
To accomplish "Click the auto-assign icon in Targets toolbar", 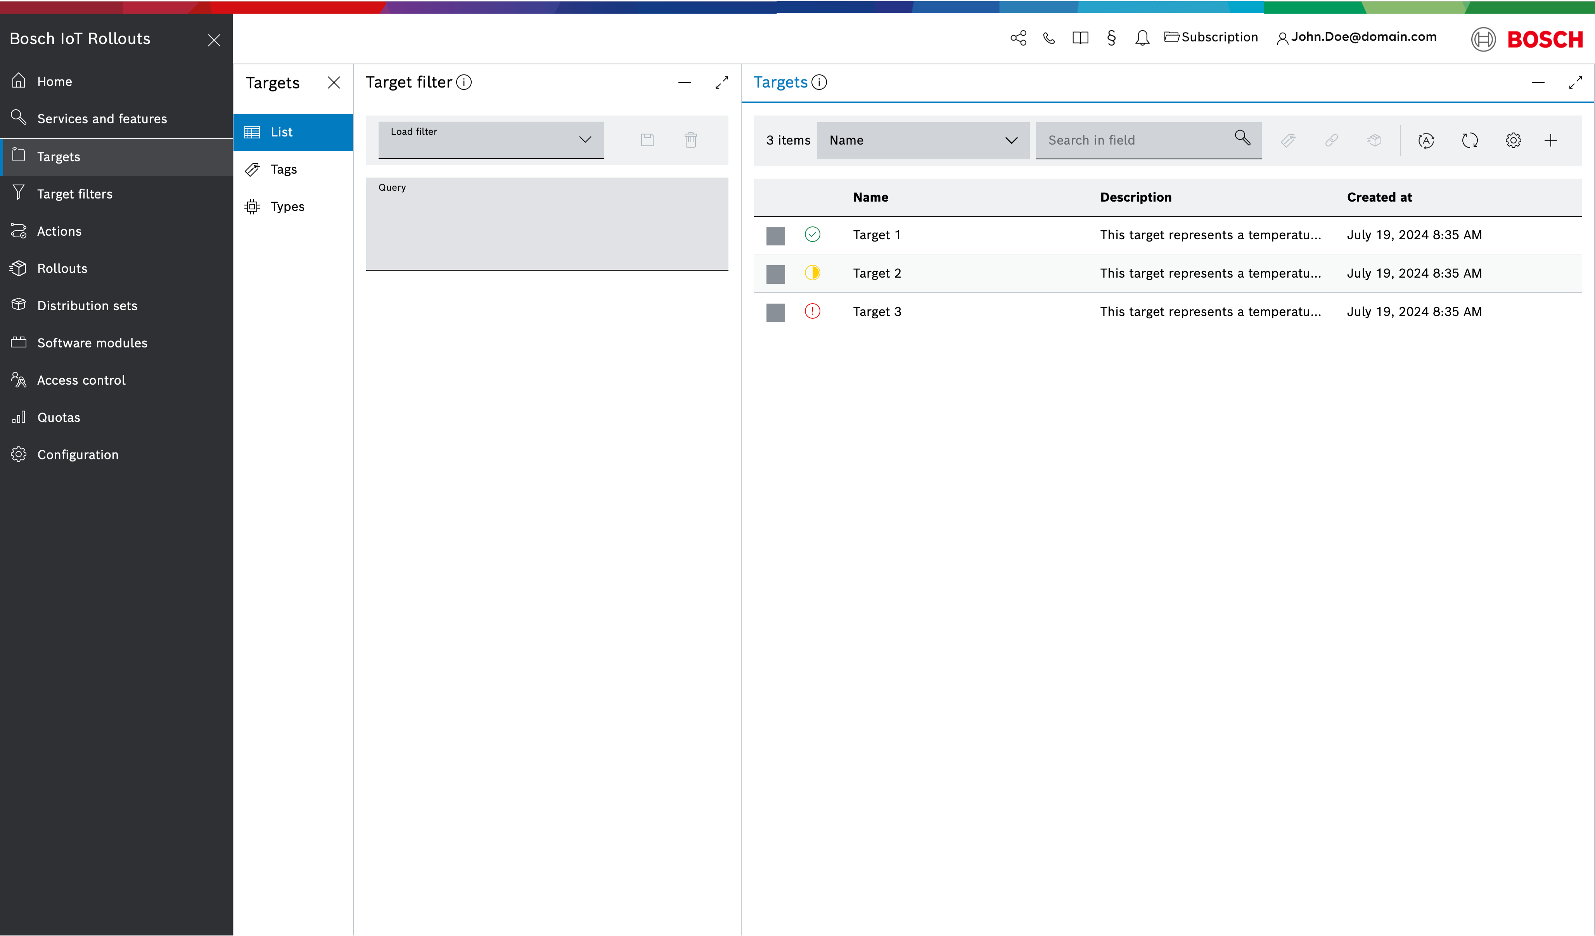I will click(1426, 140).
